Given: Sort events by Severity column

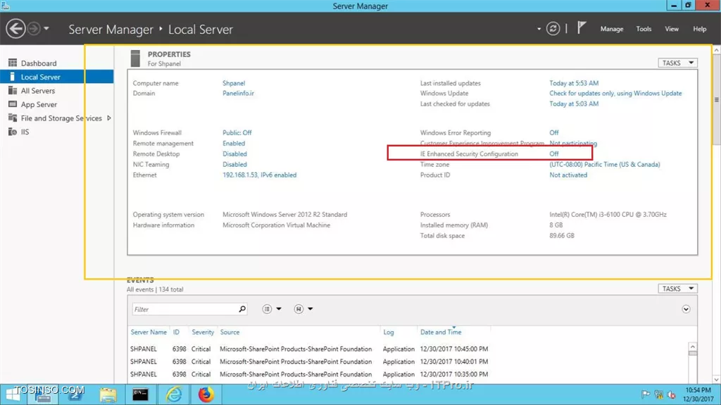Looking at the screenshot, I should [203, 332].
